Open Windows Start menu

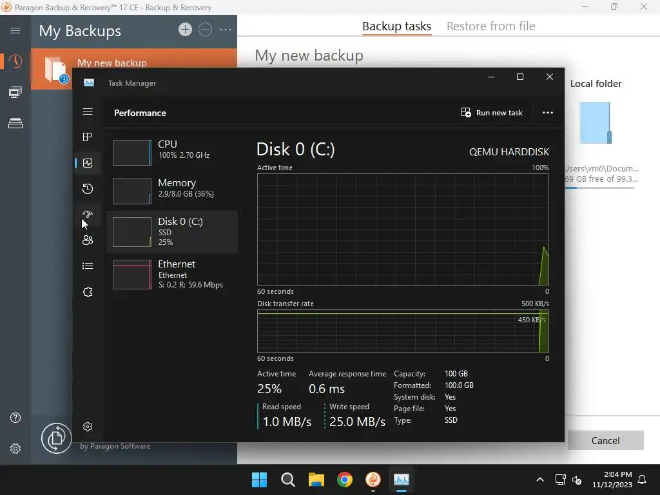click(259, 480)
